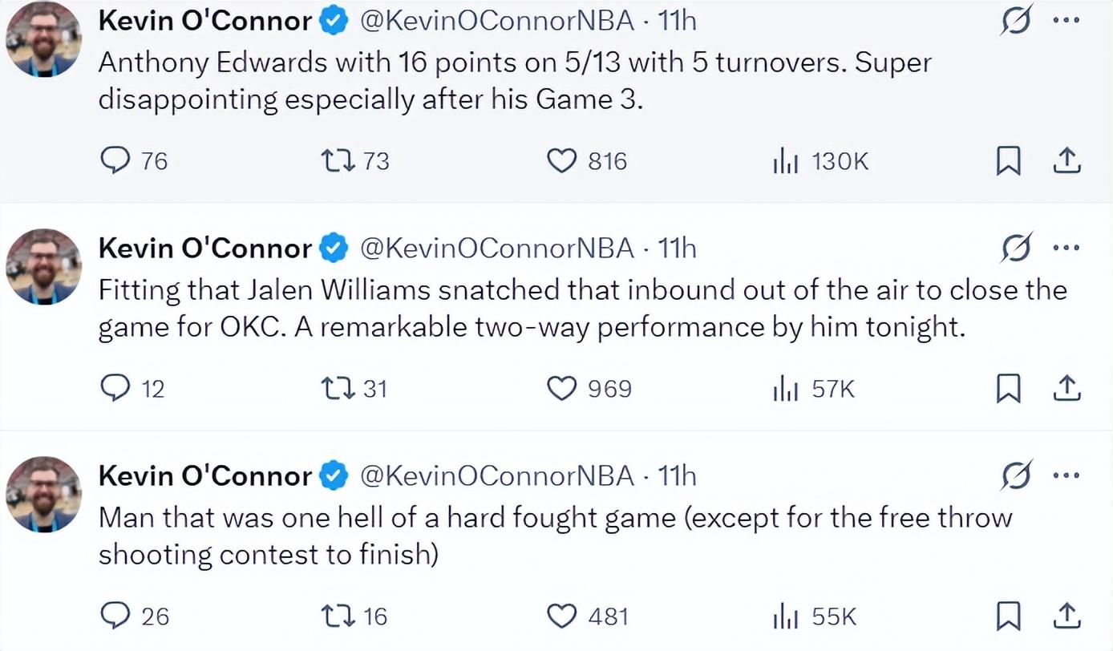
Task: Open @KevinOConnorNBA handle on the Jalen Williams tweet
Action: [497, 249]
